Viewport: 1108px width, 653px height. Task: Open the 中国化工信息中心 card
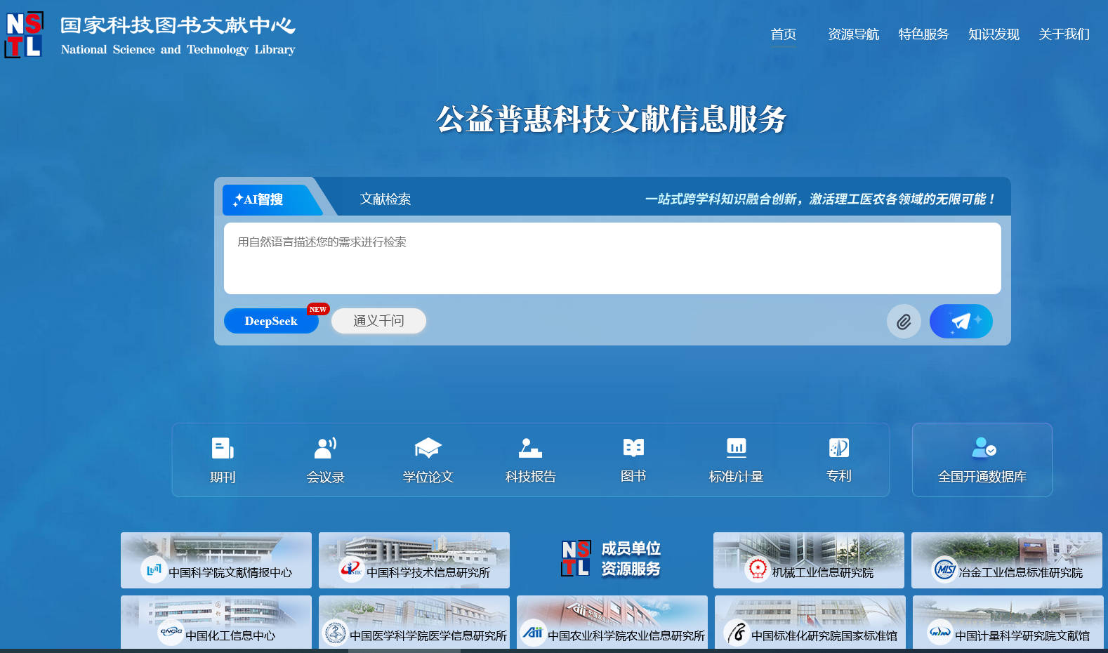tap(216, 623)
